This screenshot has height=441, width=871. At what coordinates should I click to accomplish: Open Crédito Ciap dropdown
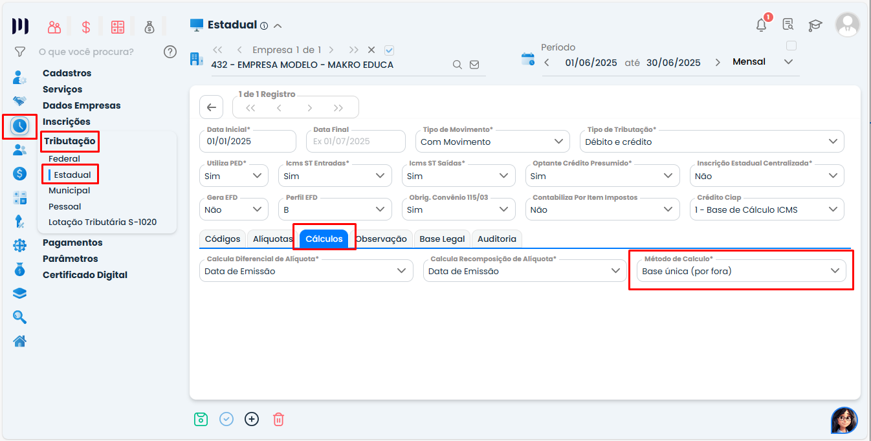[x=767, y=209]
